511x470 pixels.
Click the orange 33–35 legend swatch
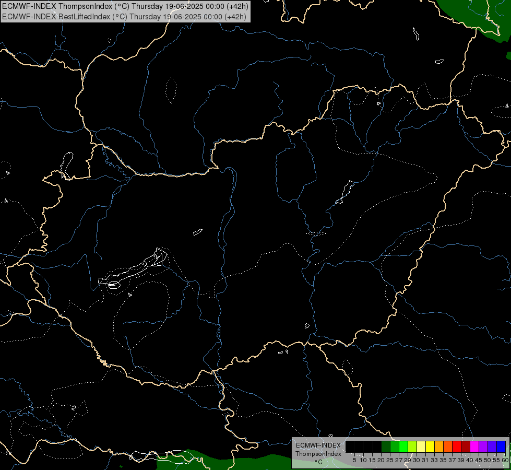coord(439,447)
